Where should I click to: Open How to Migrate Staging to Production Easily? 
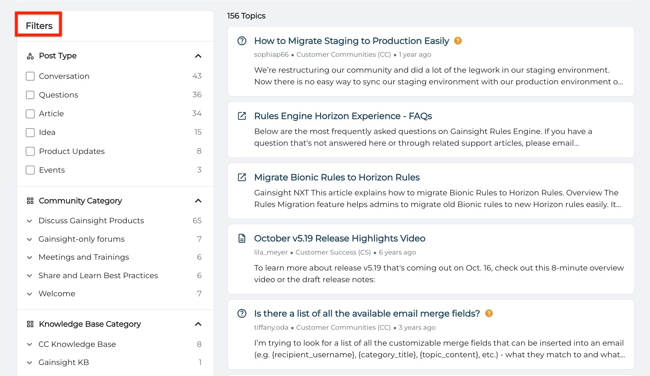pos(351,41)
